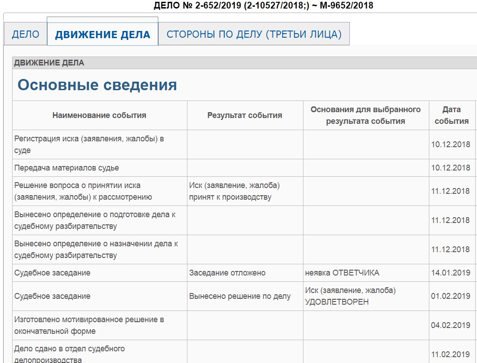Click the неявка ОТВЕТЧИКА reason cell
The width and height of the screenshot is (477, 363).
[342, 273]
